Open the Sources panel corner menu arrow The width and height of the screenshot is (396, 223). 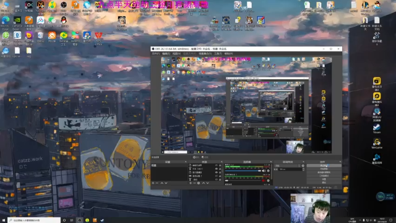click(222, 162)
